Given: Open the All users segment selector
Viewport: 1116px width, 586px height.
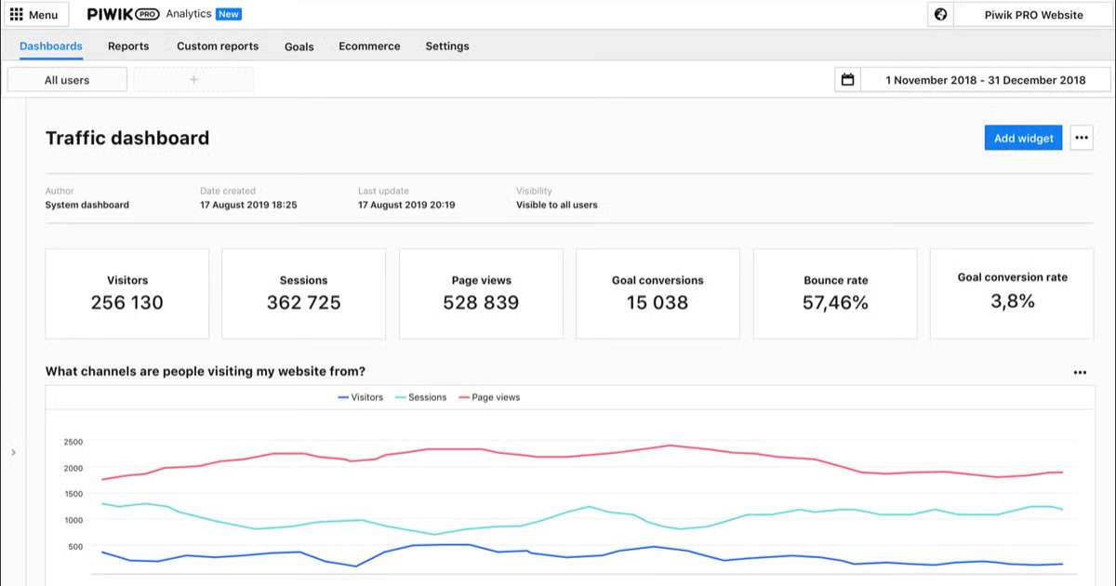Looking at the screenshot, I should click(x=67, y=80).
